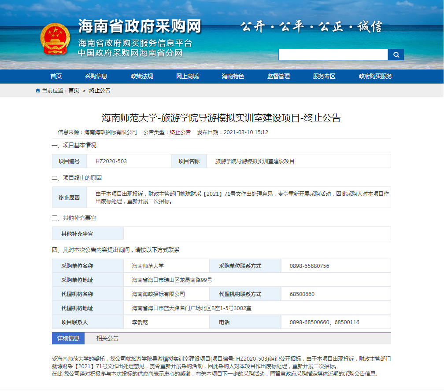444x391 pixels.
Task: Click phone number 0898-65880756
Action: pos(309,266)
